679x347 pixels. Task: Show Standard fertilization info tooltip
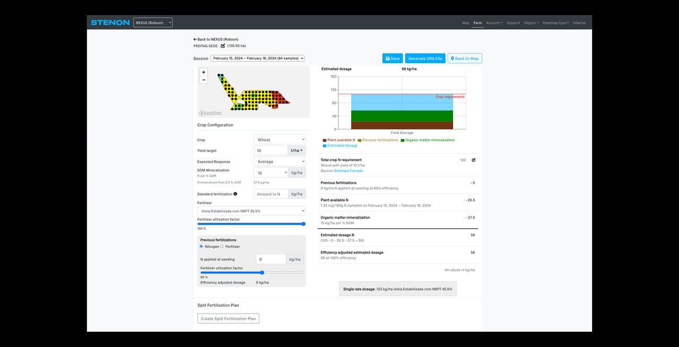coord(235,194)
